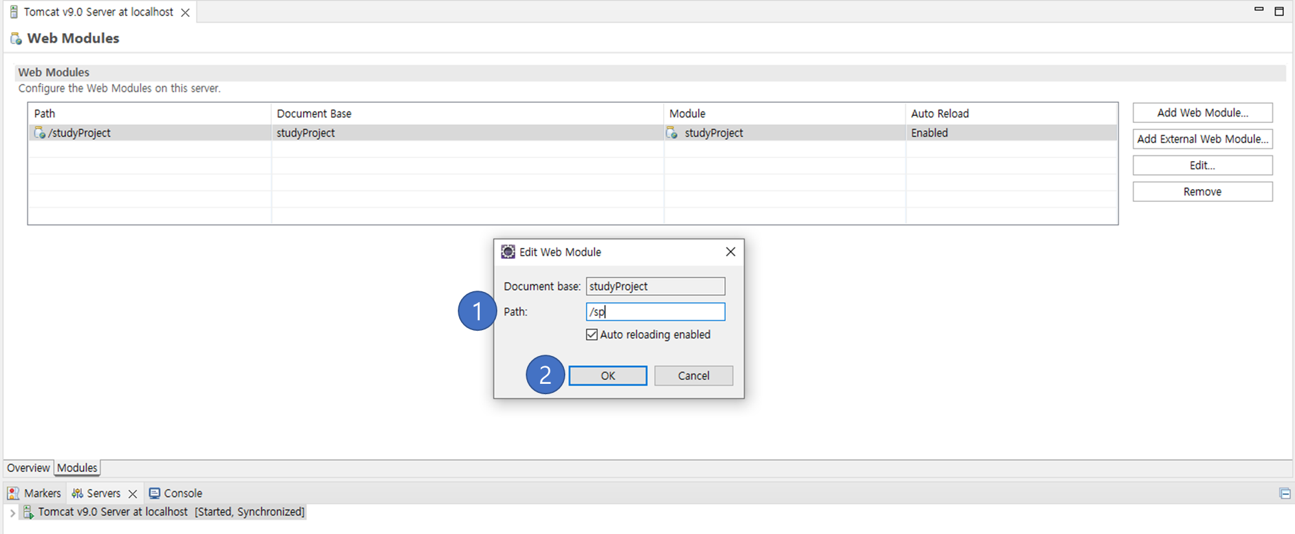Select Tomcat v9.0 Server at localhost row

163,512
